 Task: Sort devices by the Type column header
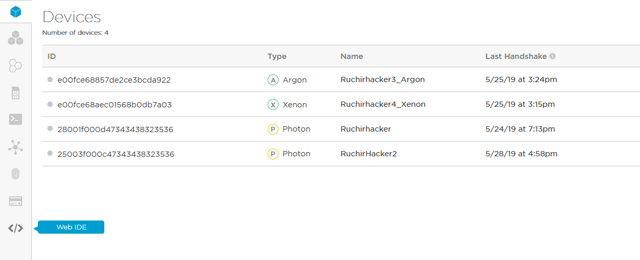pos(277,56)
